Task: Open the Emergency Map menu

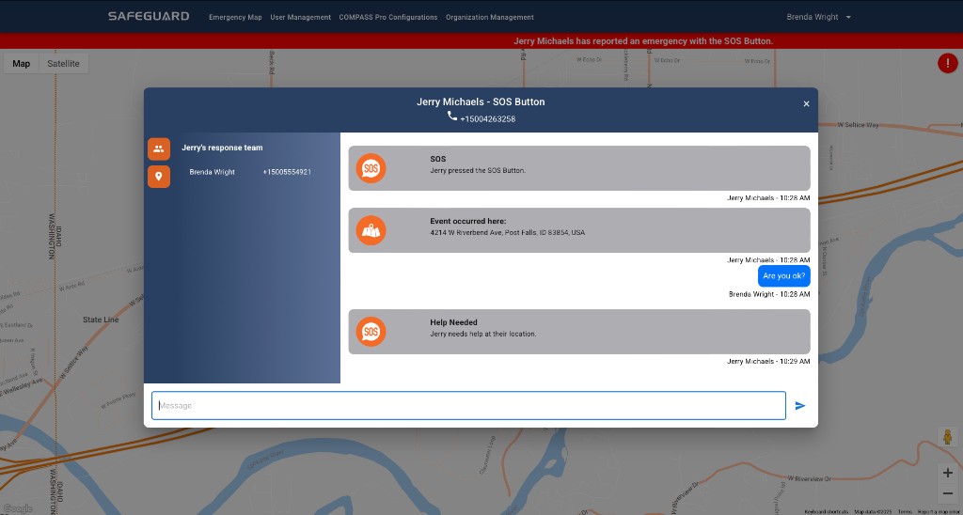Action: pyautogui.click(x=235, y=17)
